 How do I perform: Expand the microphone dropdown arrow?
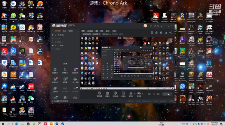coord(134,94)
